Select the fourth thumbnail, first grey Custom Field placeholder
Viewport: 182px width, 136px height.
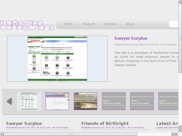click(114, 101)
